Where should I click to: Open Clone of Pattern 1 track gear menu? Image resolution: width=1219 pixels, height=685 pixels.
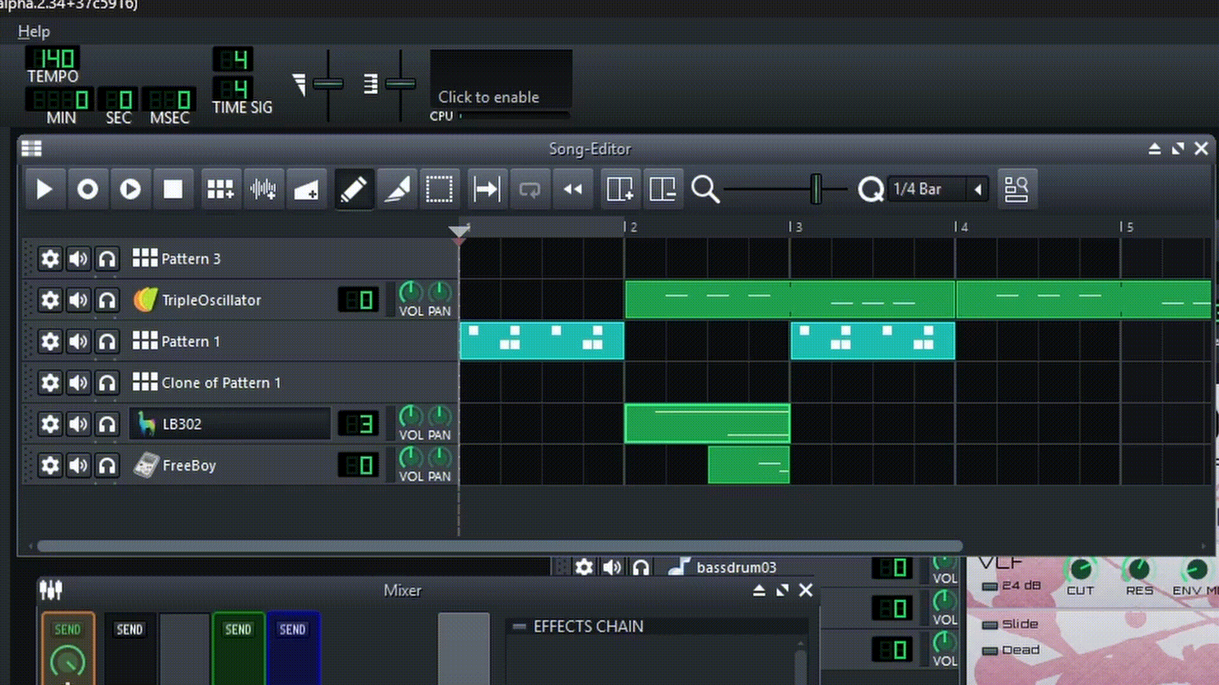coord(50,382)
